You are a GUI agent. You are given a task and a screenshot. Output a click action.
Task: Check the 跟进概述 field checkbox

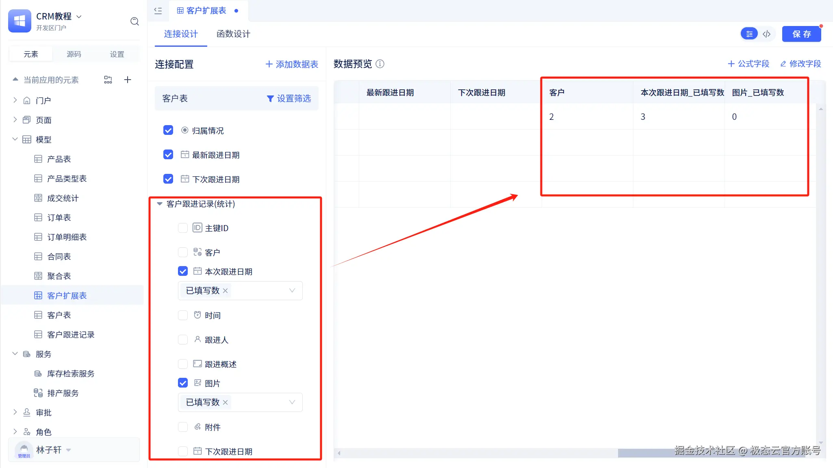tap(183, 364)
